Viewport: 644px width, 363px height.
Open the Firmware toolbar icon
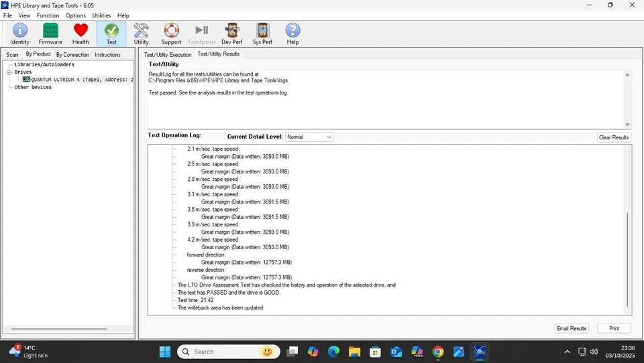point(50,33)
